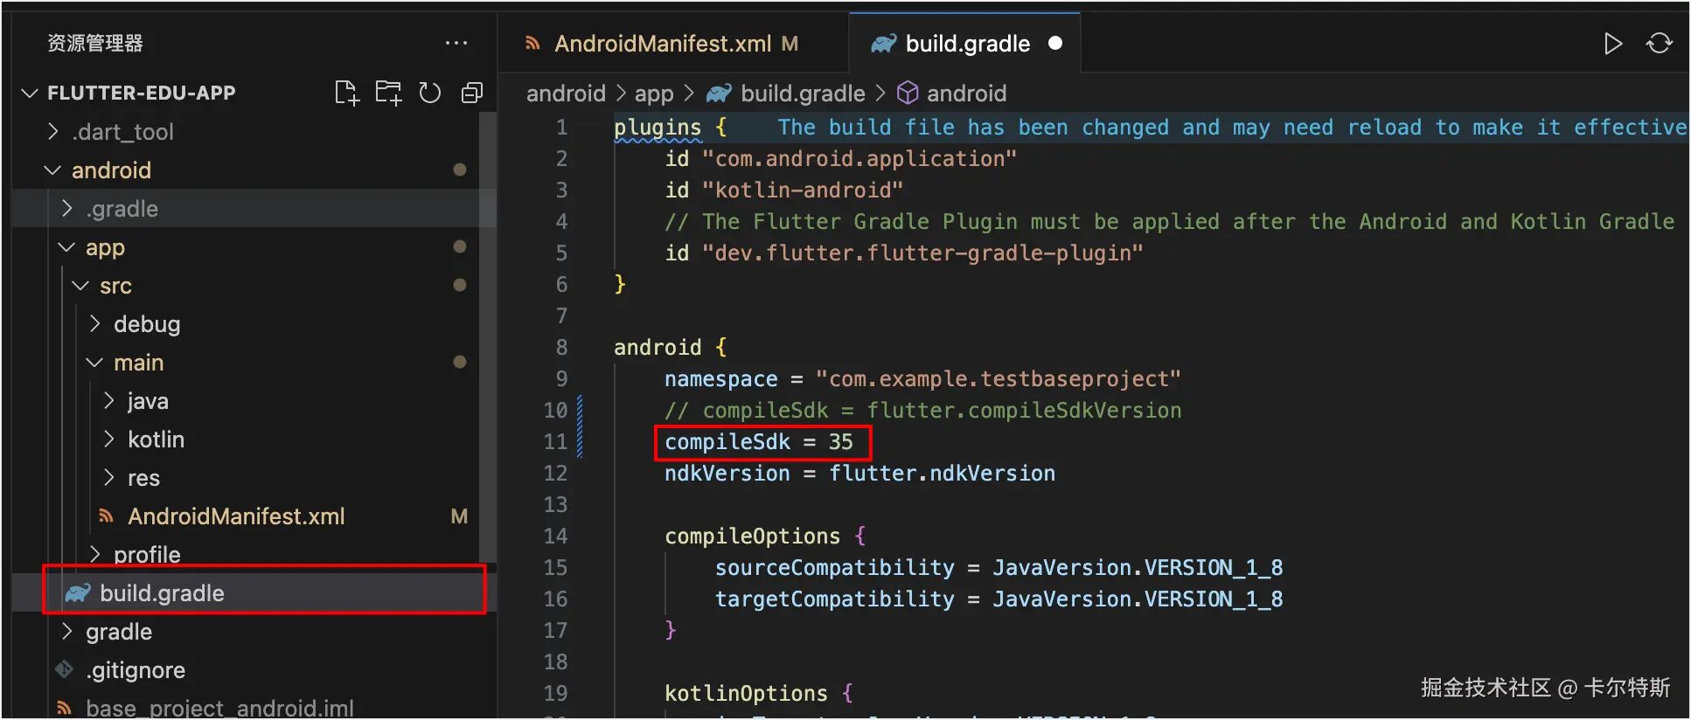Viewport: 1691px width, 720px height.
Task: Click the kotlinOptions block line
Action: [x=758, y=693]
